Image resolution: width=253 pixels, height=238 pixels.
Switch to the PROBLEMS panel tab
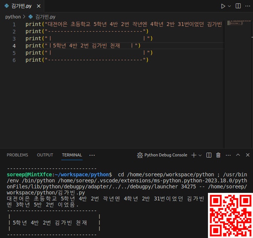click(x=17, y=155)
